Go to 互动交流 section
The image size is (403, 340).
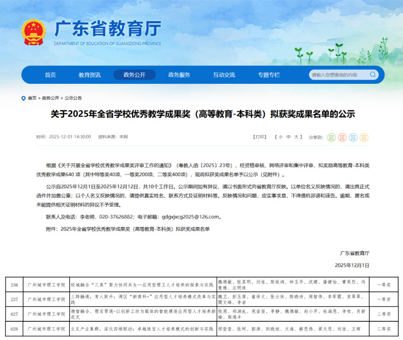point(224,75)
